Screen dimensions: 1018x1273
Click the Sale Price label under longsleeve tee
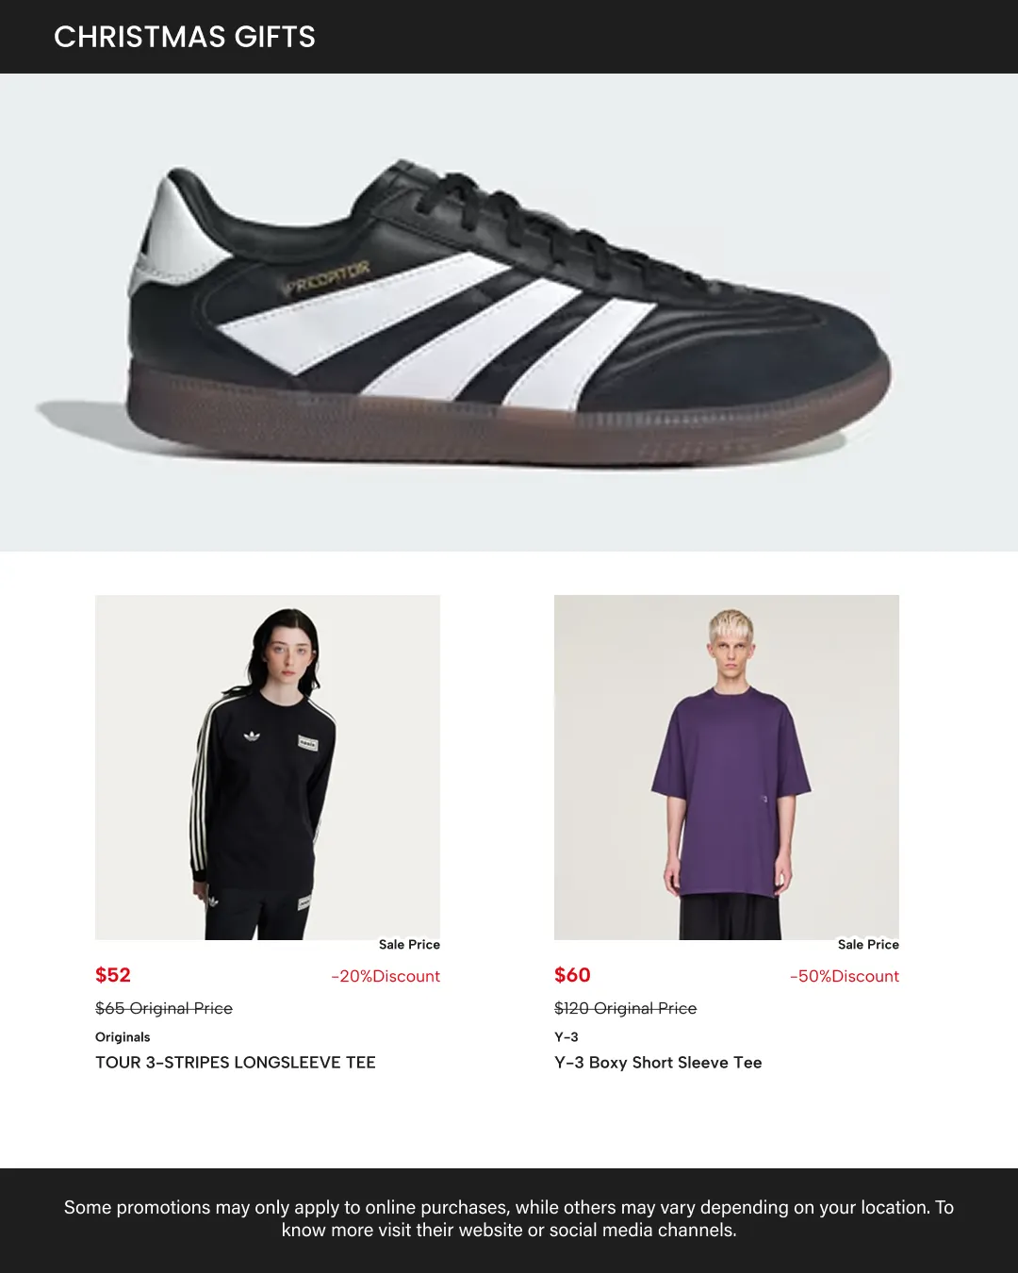(x=409, y=945)
